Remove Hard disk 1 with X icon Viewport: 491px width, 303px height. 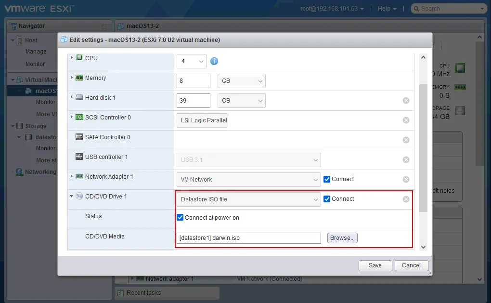pyautogui.click(x=406, y=101)
